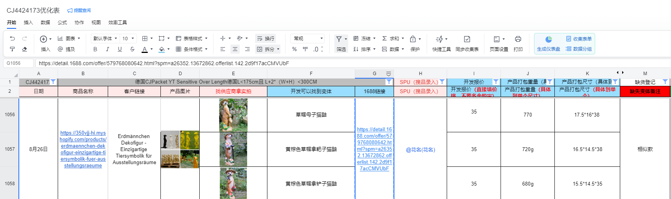Click the 提醒查阅 button beside the title

pos(79,10)
